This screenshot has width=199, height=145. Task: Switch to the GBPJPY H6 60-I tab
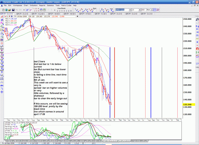coord(69,14)
